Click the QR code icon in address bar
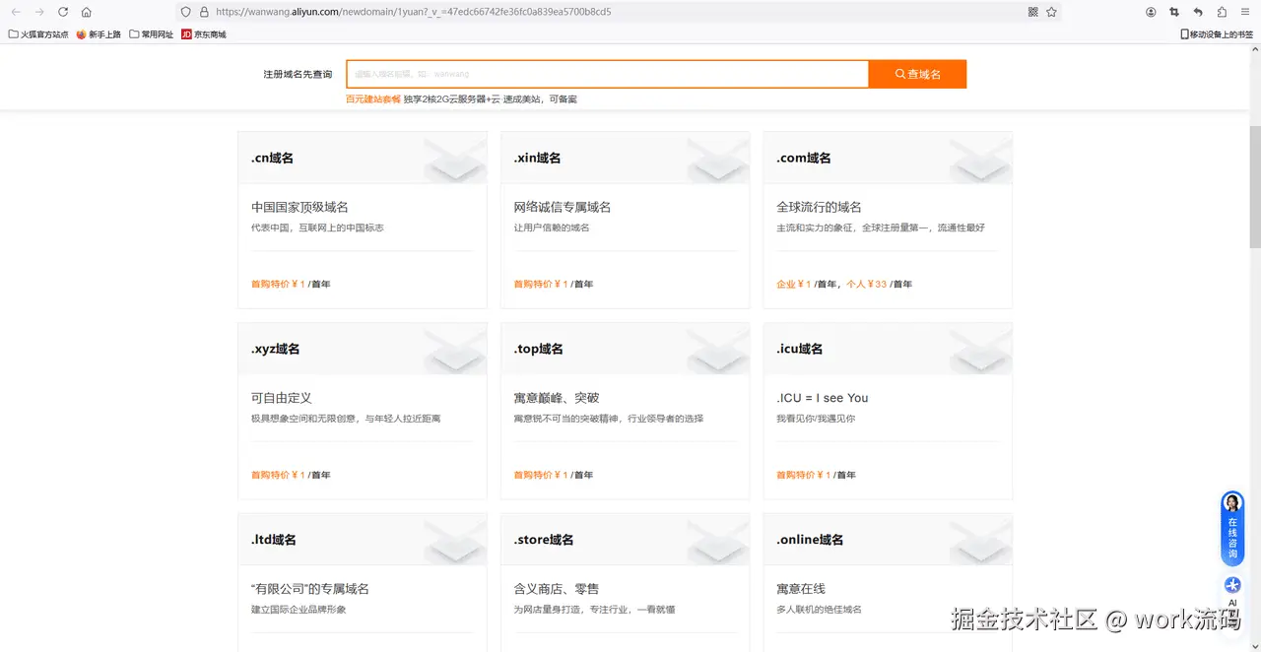This screenshot has height=652, width=1261. [1033, 12]
